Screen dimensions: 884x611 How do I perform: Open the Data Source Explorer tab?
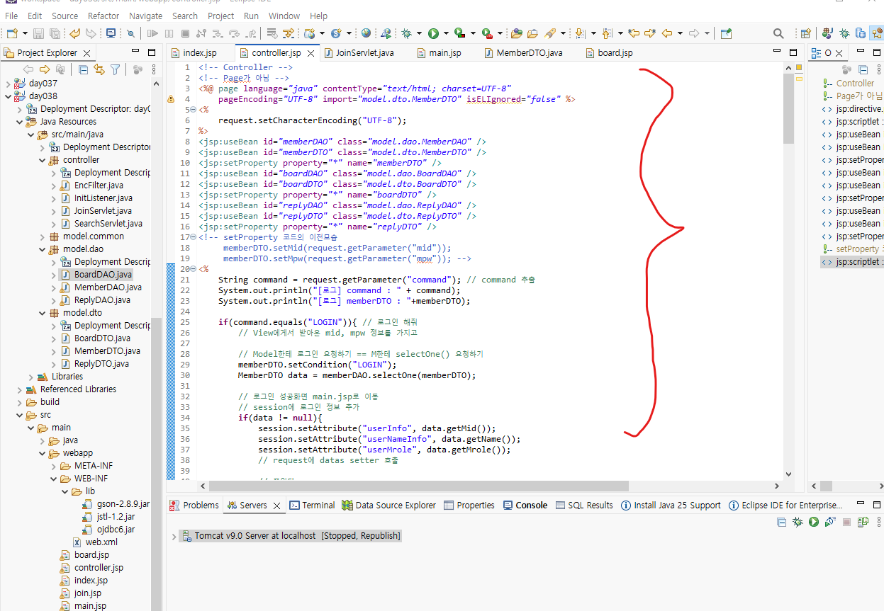click(389, 506)
